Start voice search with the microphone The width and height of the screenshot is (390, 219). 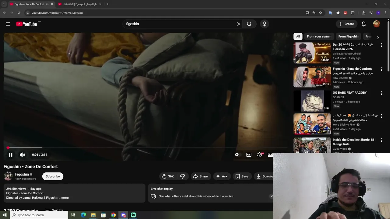click(x=264, y=24)
